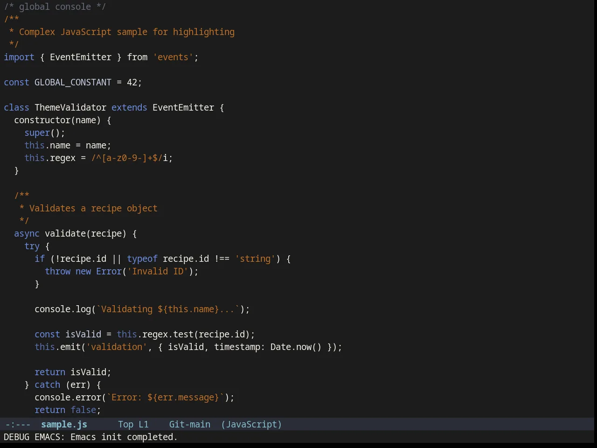Click the sample.js buffer name in mode line
Screen dimensions: 597x448
[64, 424]
